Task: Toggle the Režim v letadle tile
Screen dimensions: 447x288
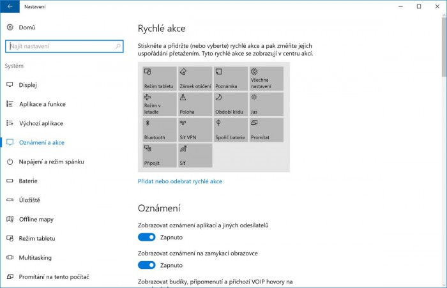Action: [158, 104]
